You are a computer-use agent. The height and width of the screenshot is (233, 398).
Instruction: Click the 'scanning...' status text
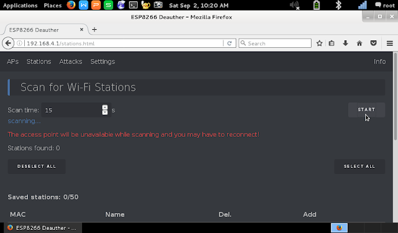pyautogui.click(x=24, y=121)
